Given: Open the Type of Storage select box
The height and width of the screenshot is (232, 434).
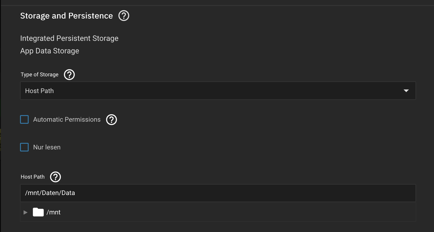Looking at the screenshot, I should (209, 91).
